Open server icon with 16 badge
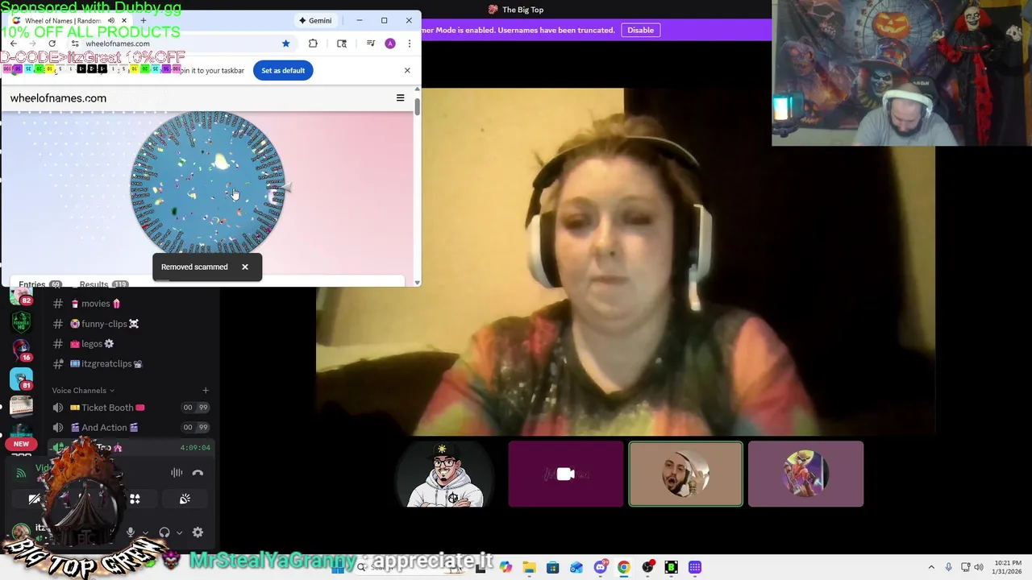Viewport: 1032px width, 580px height. (x=21, y=350)
